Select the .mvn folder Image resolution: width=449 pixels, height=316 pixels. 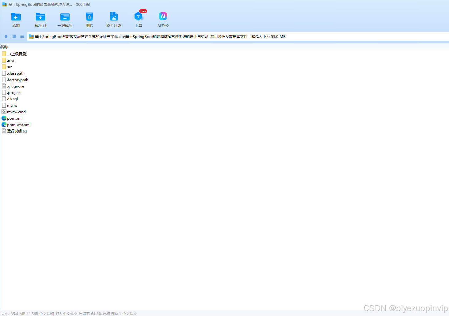(x=9, y=61)
